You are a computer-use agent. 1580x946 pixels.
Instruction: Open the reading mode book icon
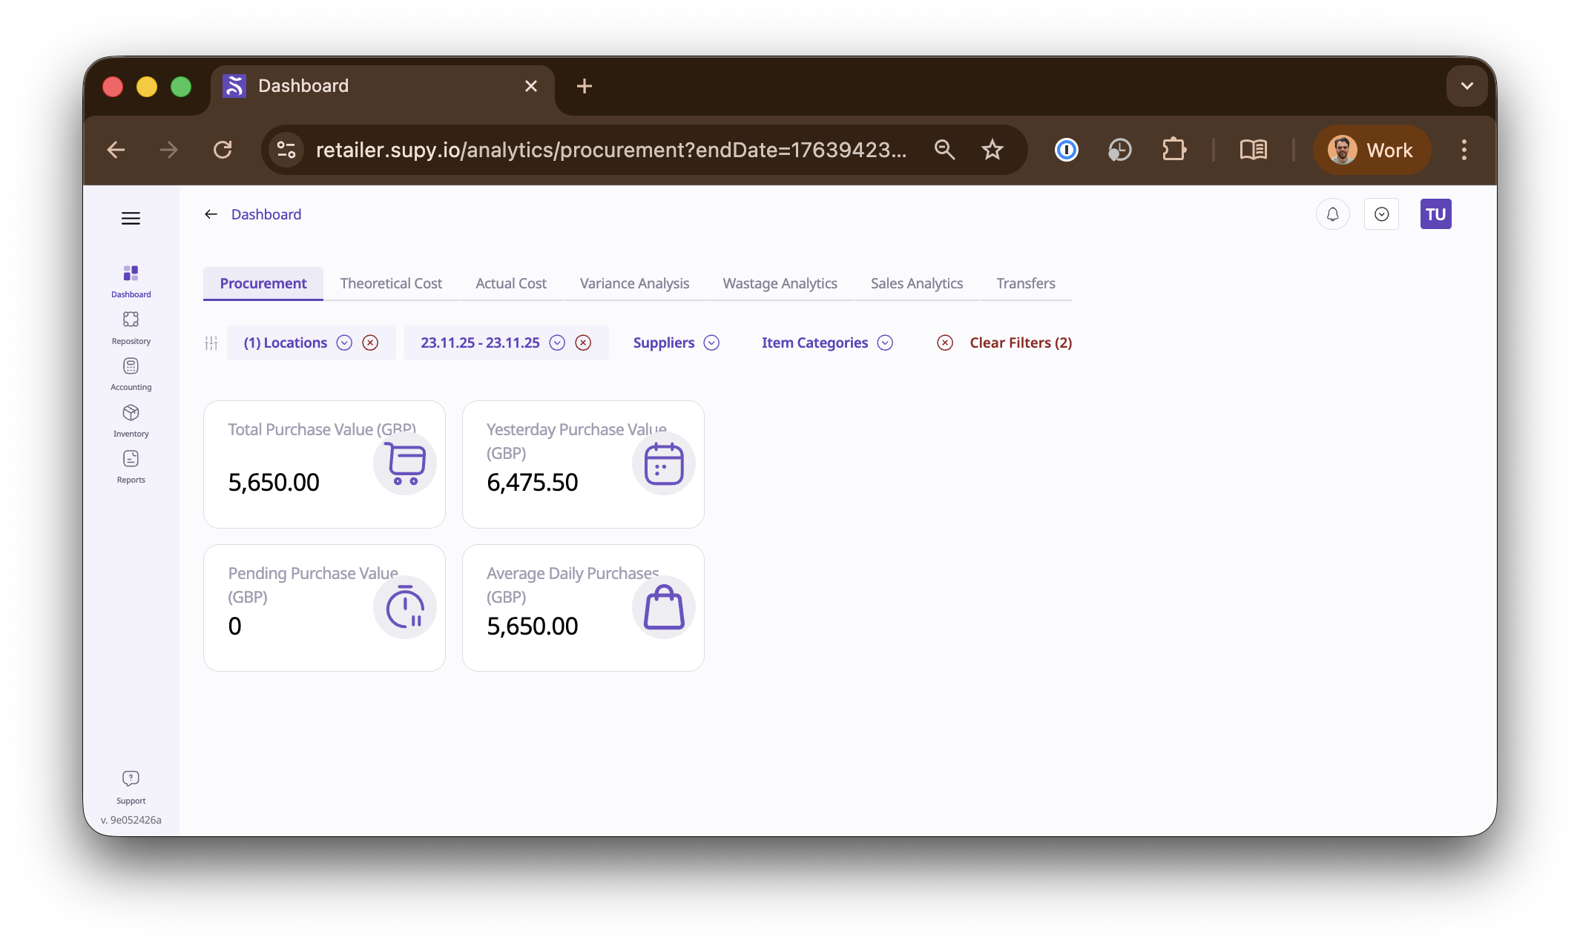pyautogui.click(x=1254, y=150)
